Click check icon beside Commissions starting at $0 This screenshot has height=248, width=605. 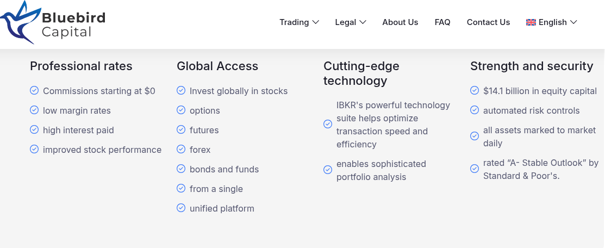pos(34,90)
